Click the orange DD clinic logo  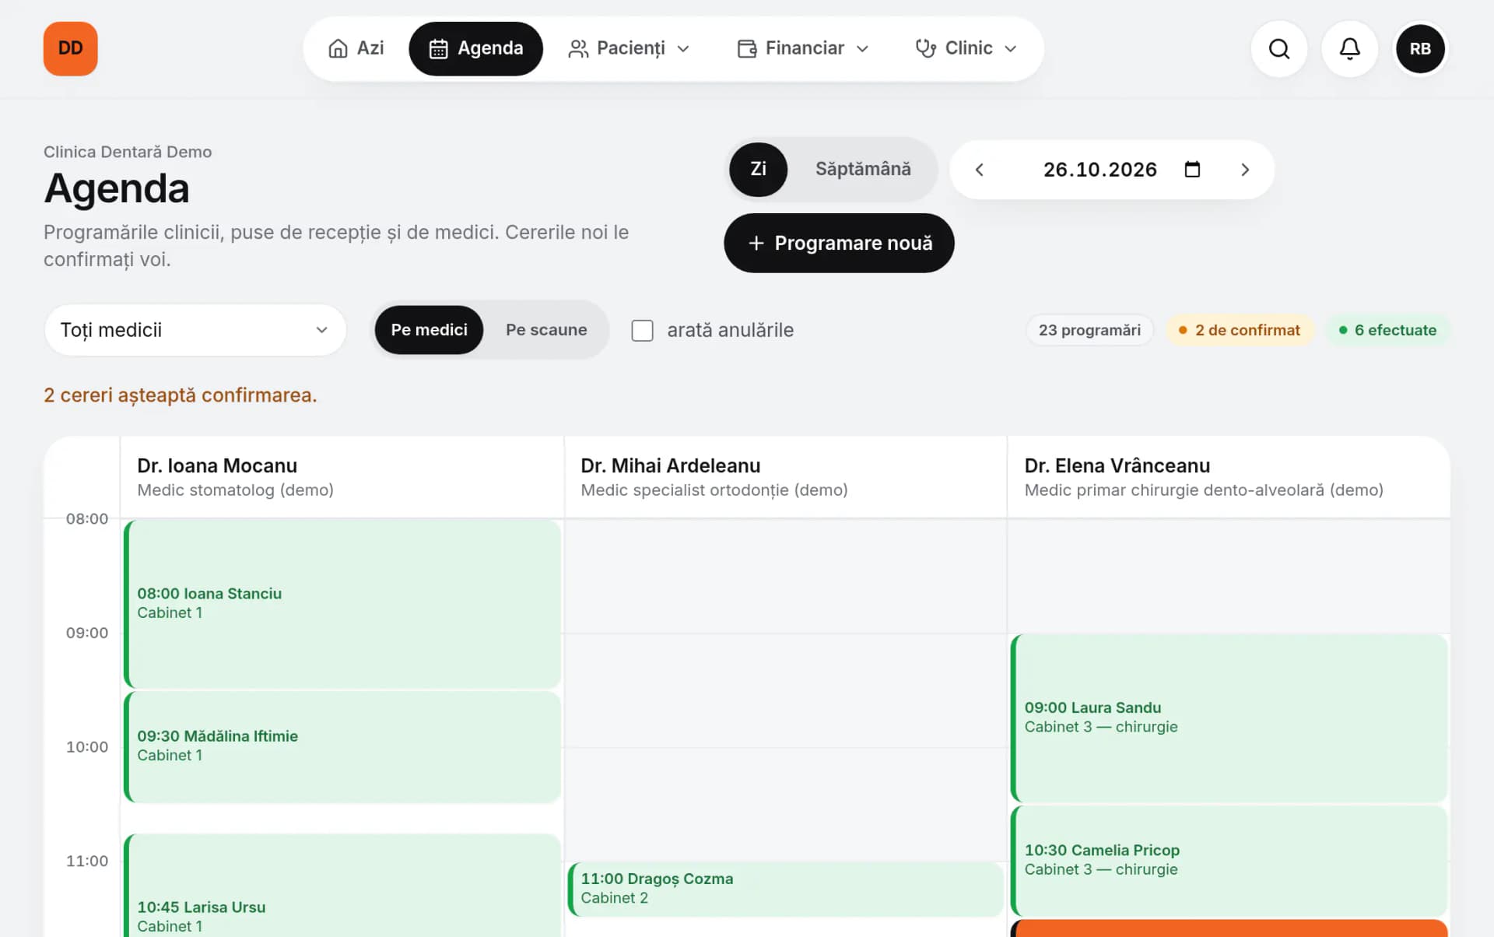pyautogui.click(x=70, y=48)
